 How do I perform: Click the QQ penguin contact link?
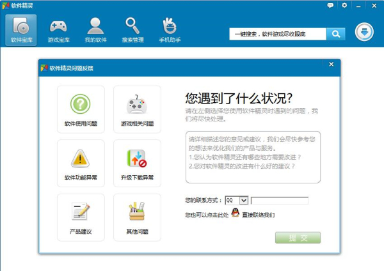(x=235, y=214)
